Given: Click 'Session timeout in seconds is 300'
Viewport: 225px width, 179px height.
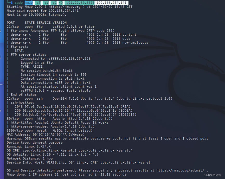Looking at the screenshot, I should 54,75.
